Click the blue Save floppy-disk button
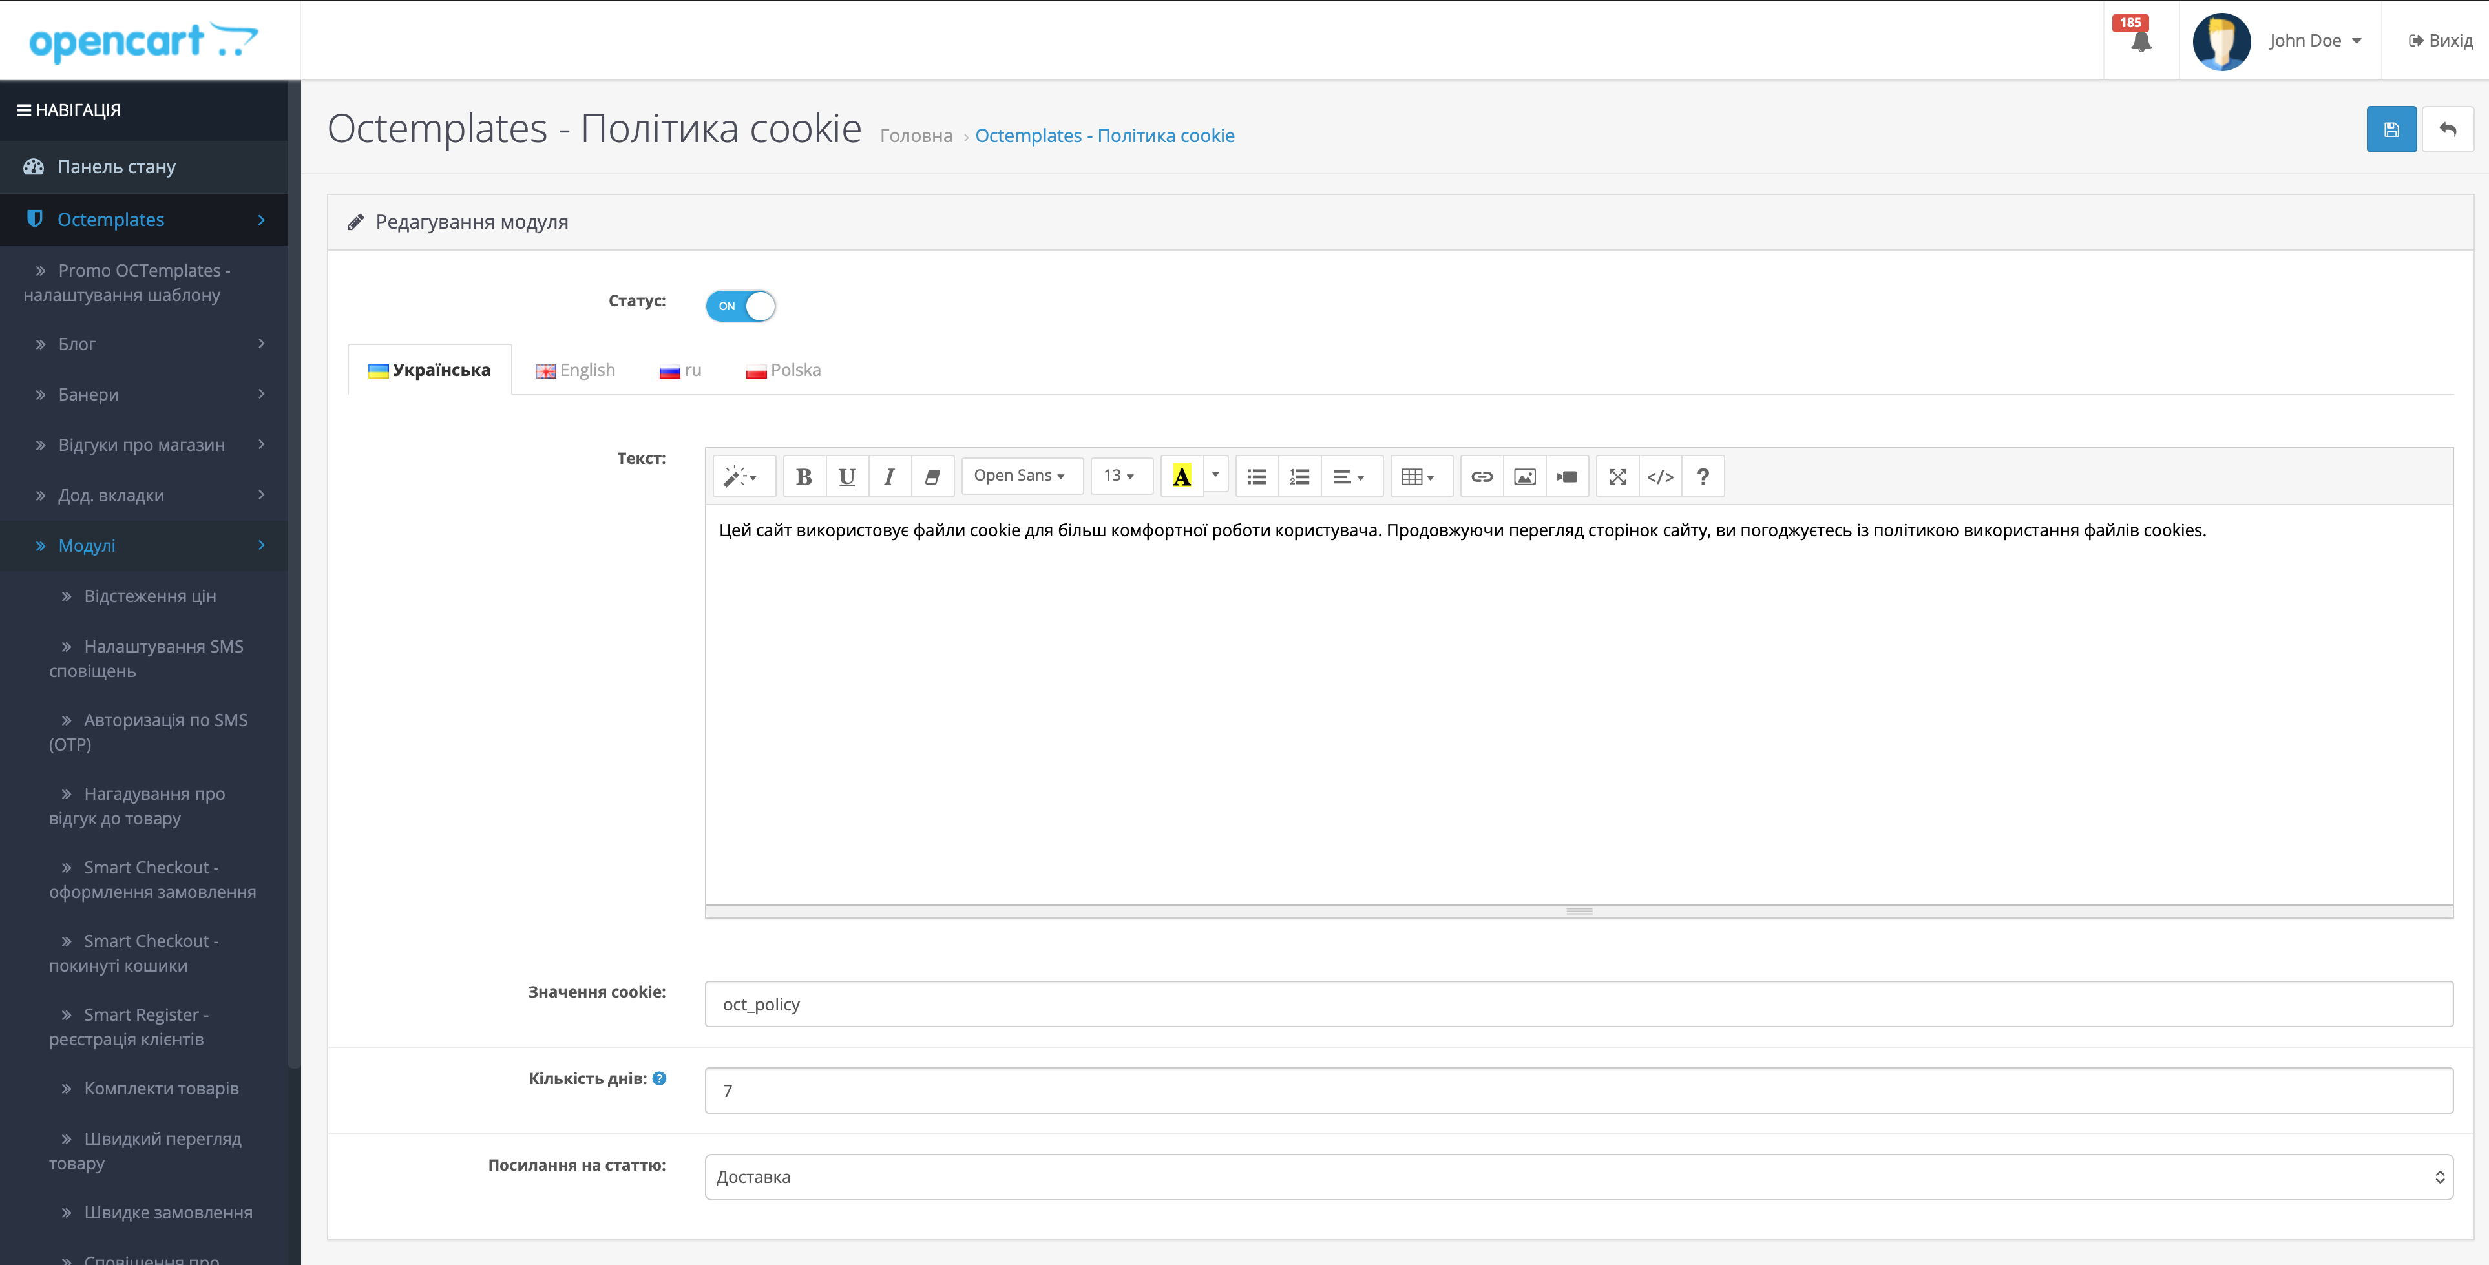2489x1265 pixels. (2390, 129)
